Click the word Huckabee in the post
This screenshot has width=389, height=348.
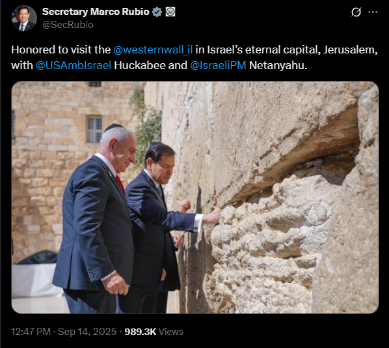pyautogui.click(x=139, y=65)
